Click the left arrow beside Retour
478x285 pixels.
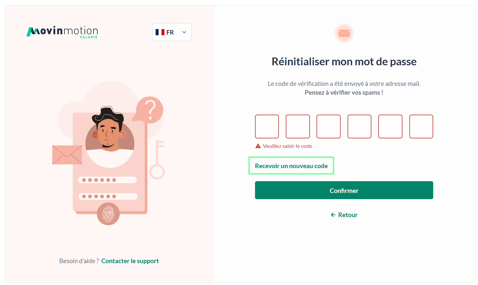click(333, 215)
